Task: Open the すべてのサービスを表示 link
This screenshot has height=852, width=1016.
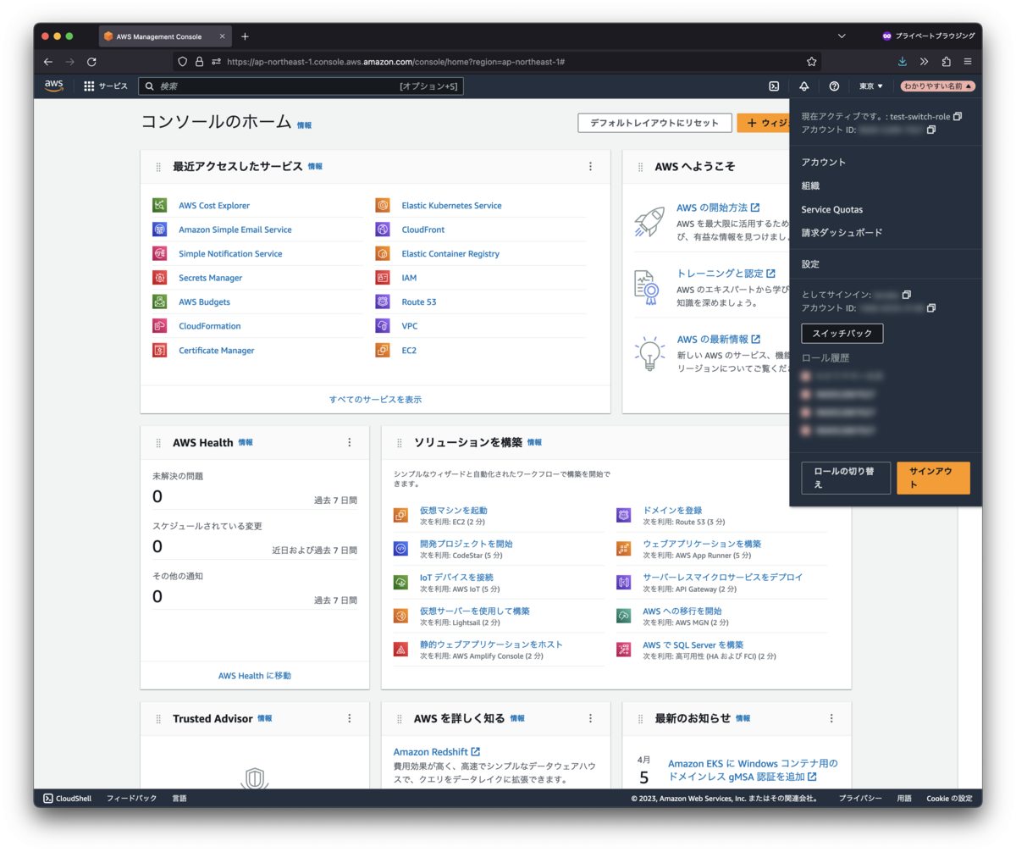Action: coord(375,399)
